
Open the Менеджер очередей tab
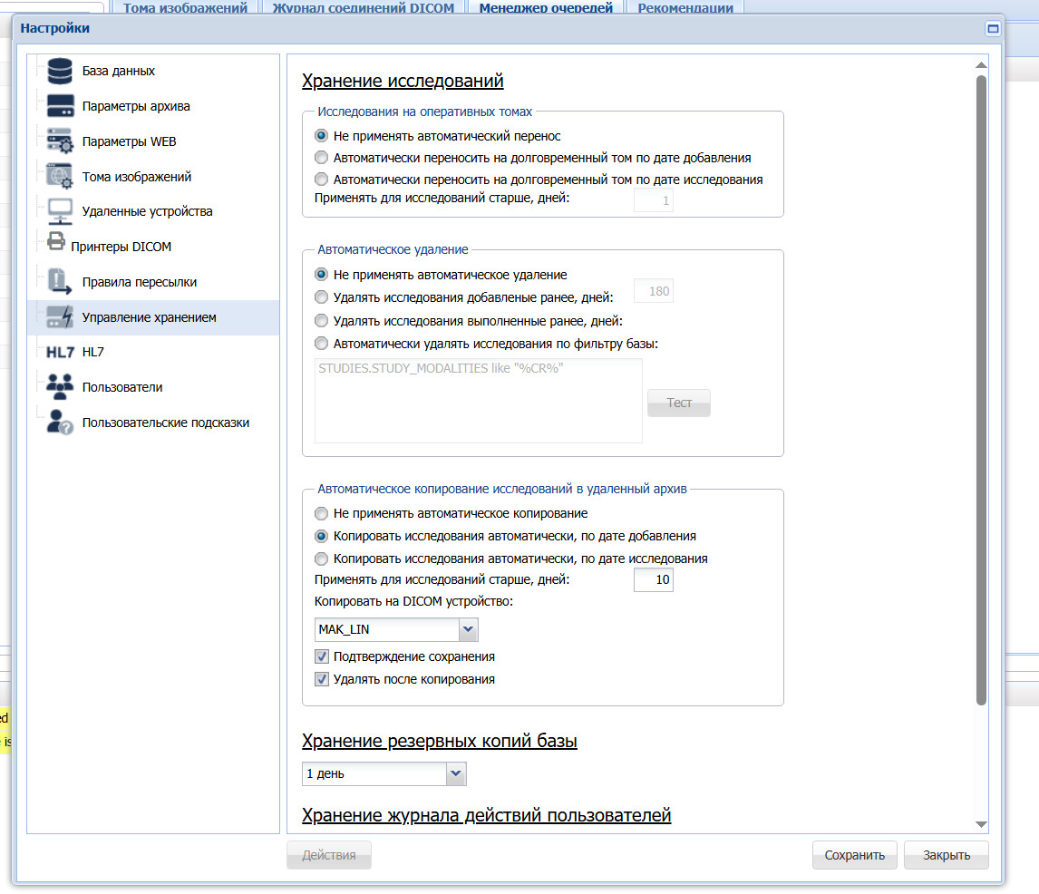coord(546,8)
